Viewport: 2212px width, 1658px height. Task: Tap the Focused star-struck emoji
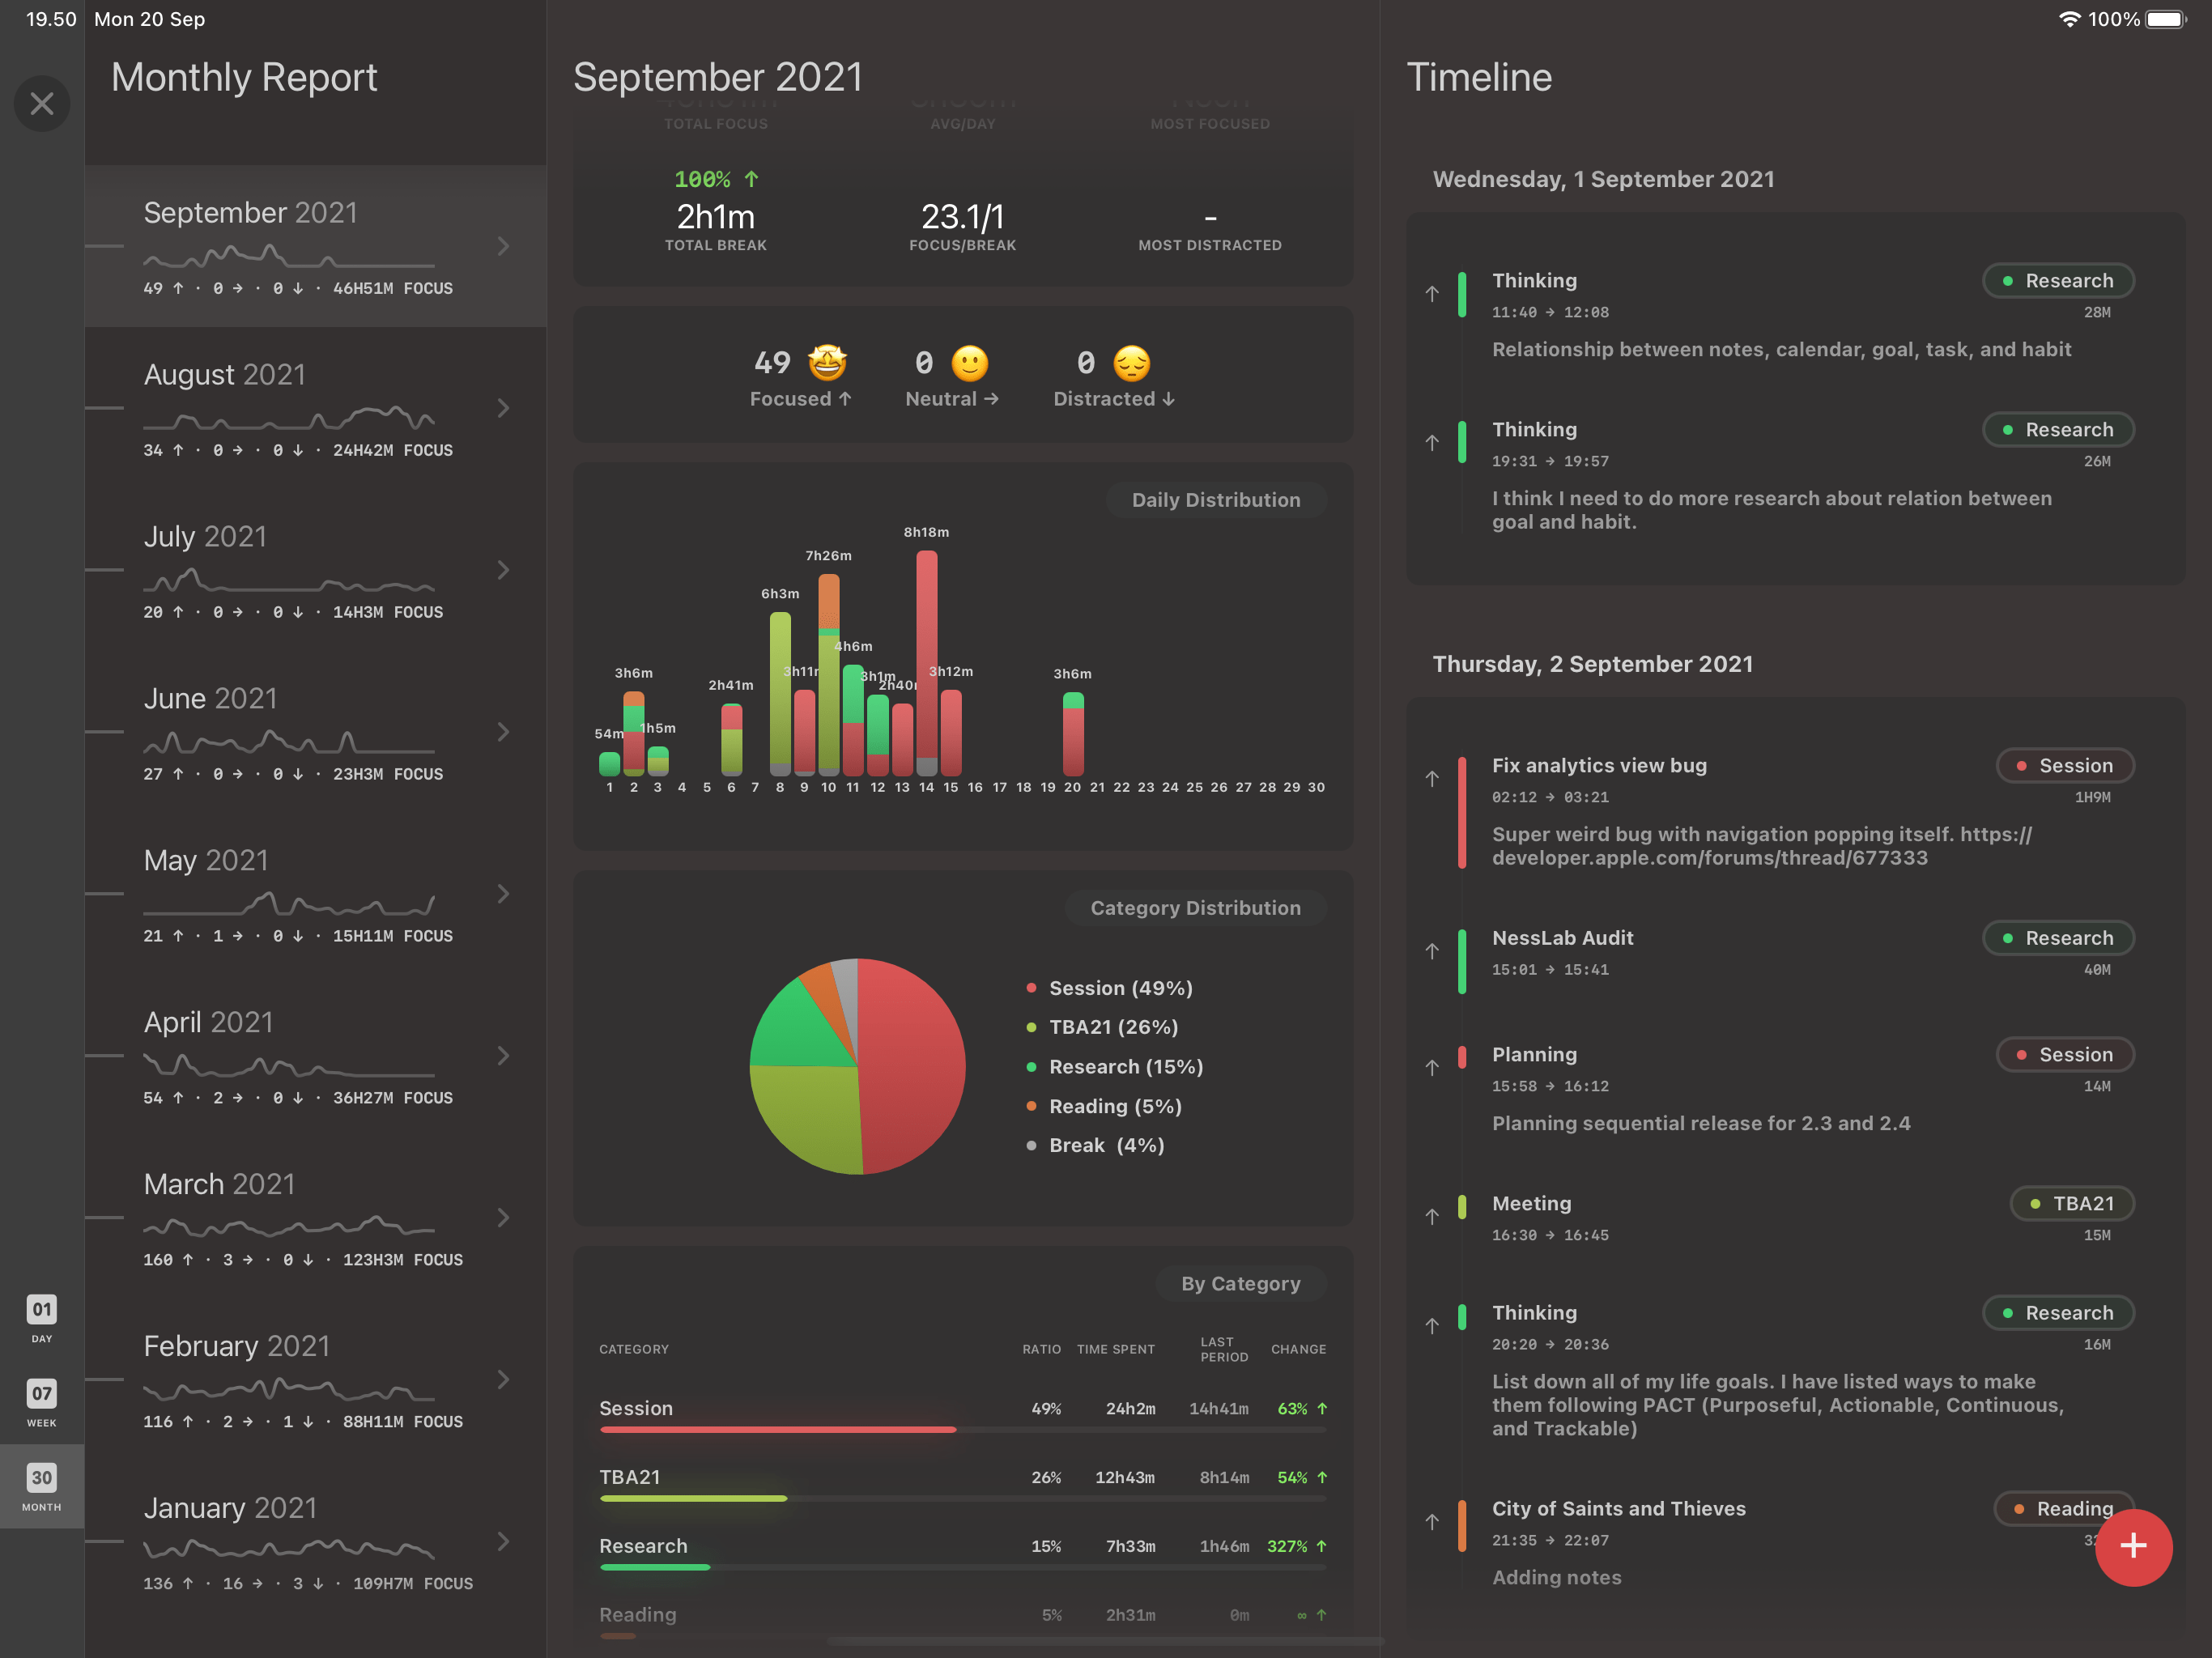pyautogui.click(x=828, y=363)
